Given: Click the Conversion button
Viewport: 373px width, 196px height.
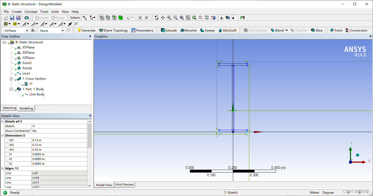Looking at the screenshot, I should 357,30.
